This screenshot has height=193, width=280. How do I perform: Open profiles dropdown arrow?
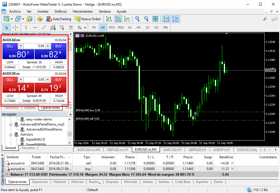coord(23,19)
